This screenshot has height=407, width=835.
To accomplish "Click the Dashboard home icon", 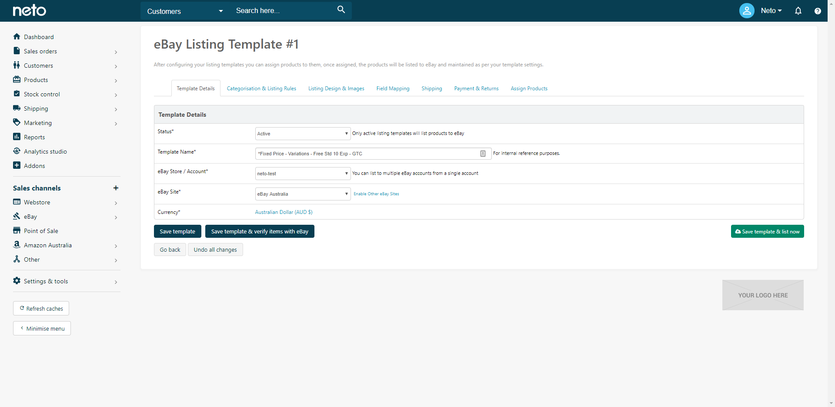I will coord(17,36).
